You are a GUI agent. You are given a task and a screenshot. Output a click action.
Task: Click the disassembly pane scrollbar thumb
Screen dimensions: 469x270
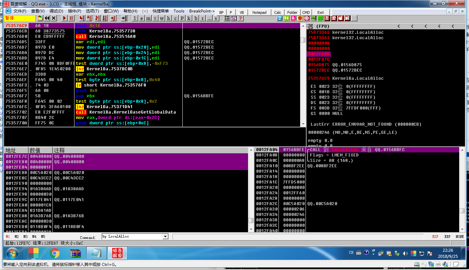303,40
